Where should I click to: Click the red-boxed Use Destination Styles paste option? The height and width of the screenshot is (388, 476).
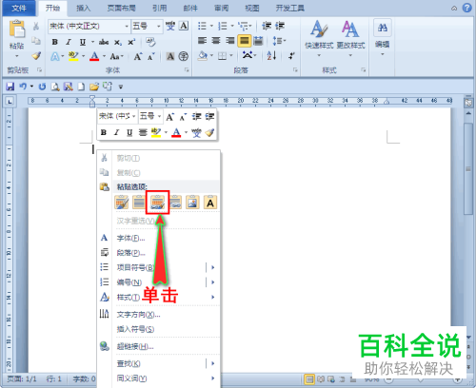point(157,203)
